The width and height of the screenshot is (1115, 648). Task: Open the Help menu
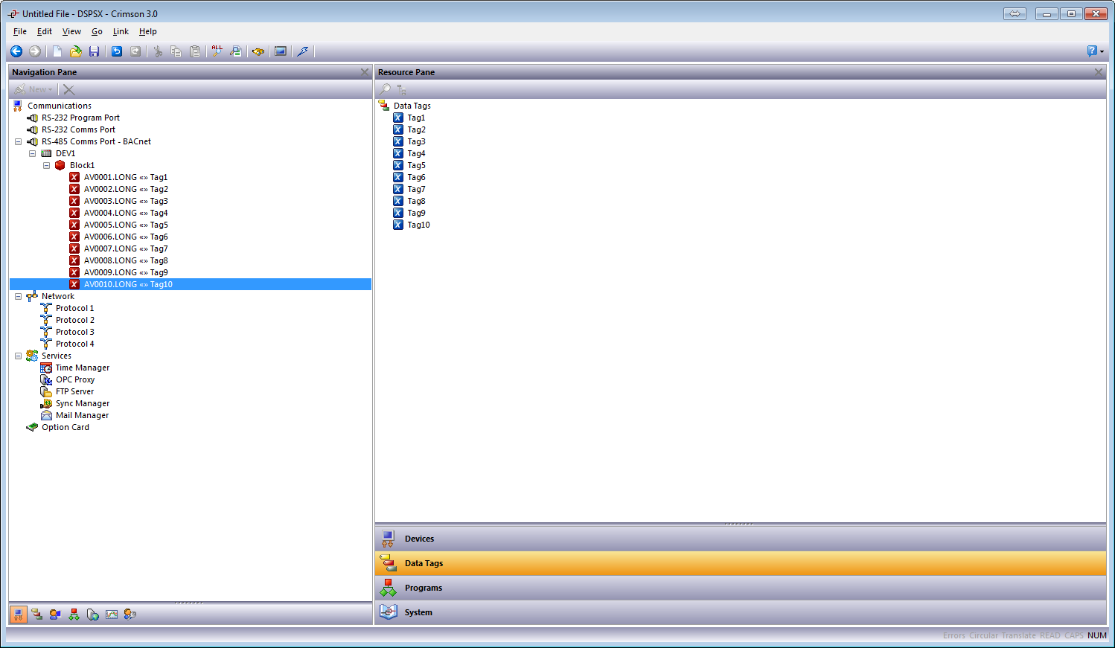(x=148, y=31)
